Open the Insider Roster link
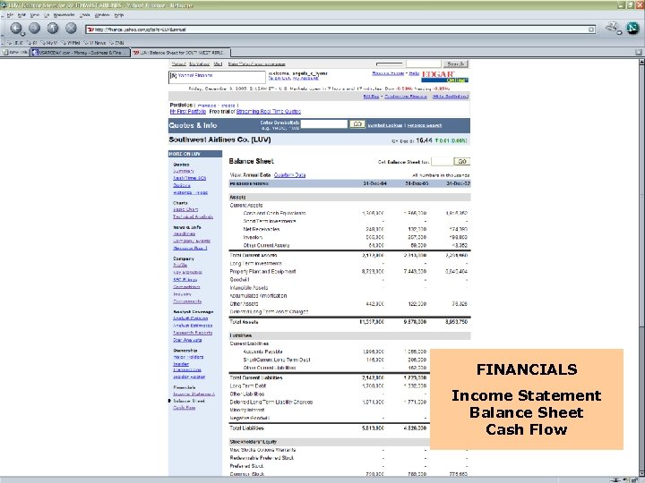Viewport: 645px width, 483px height. (x=189, y=377)
